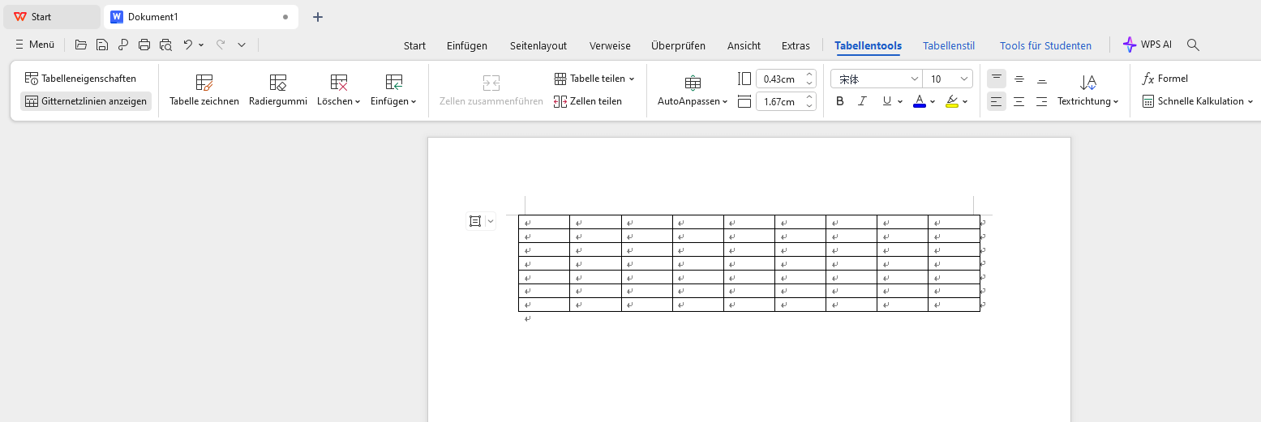Apply the yellow highlight color button
This screenshot has width=1261, height=422.
click(x=952, y=101)
